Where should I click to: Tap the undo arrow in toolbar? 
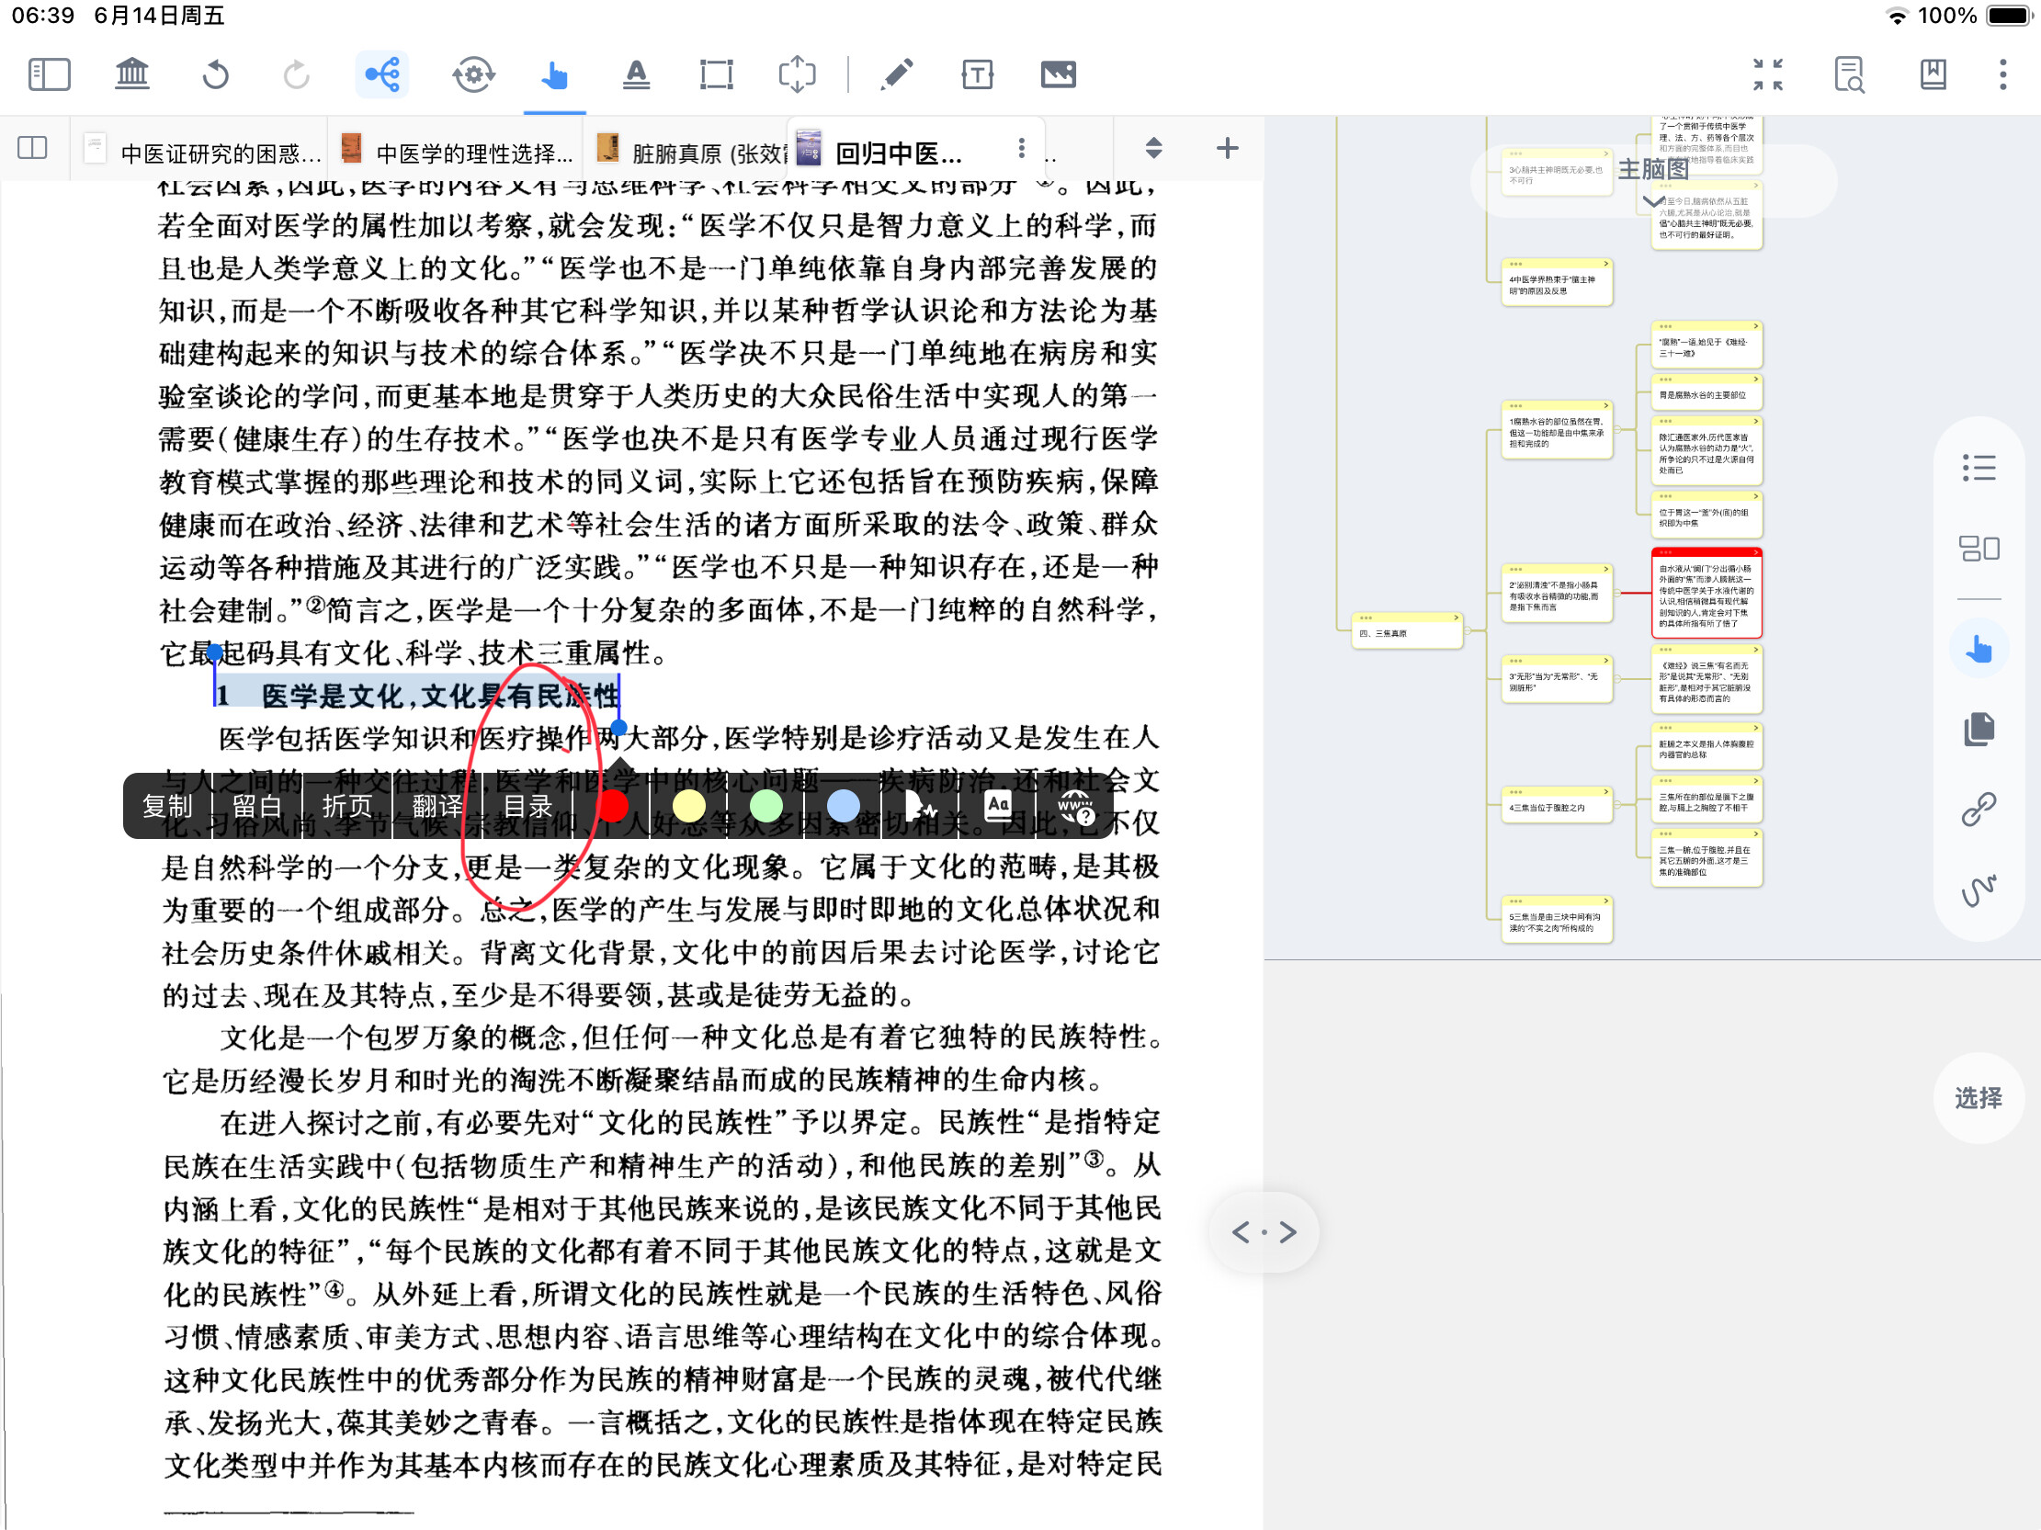(215, 74)
